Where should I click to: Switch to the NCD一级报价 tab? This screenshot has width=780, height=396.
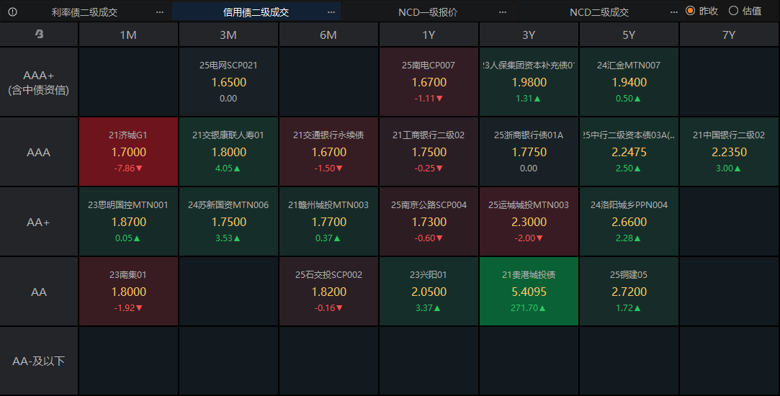427,12
